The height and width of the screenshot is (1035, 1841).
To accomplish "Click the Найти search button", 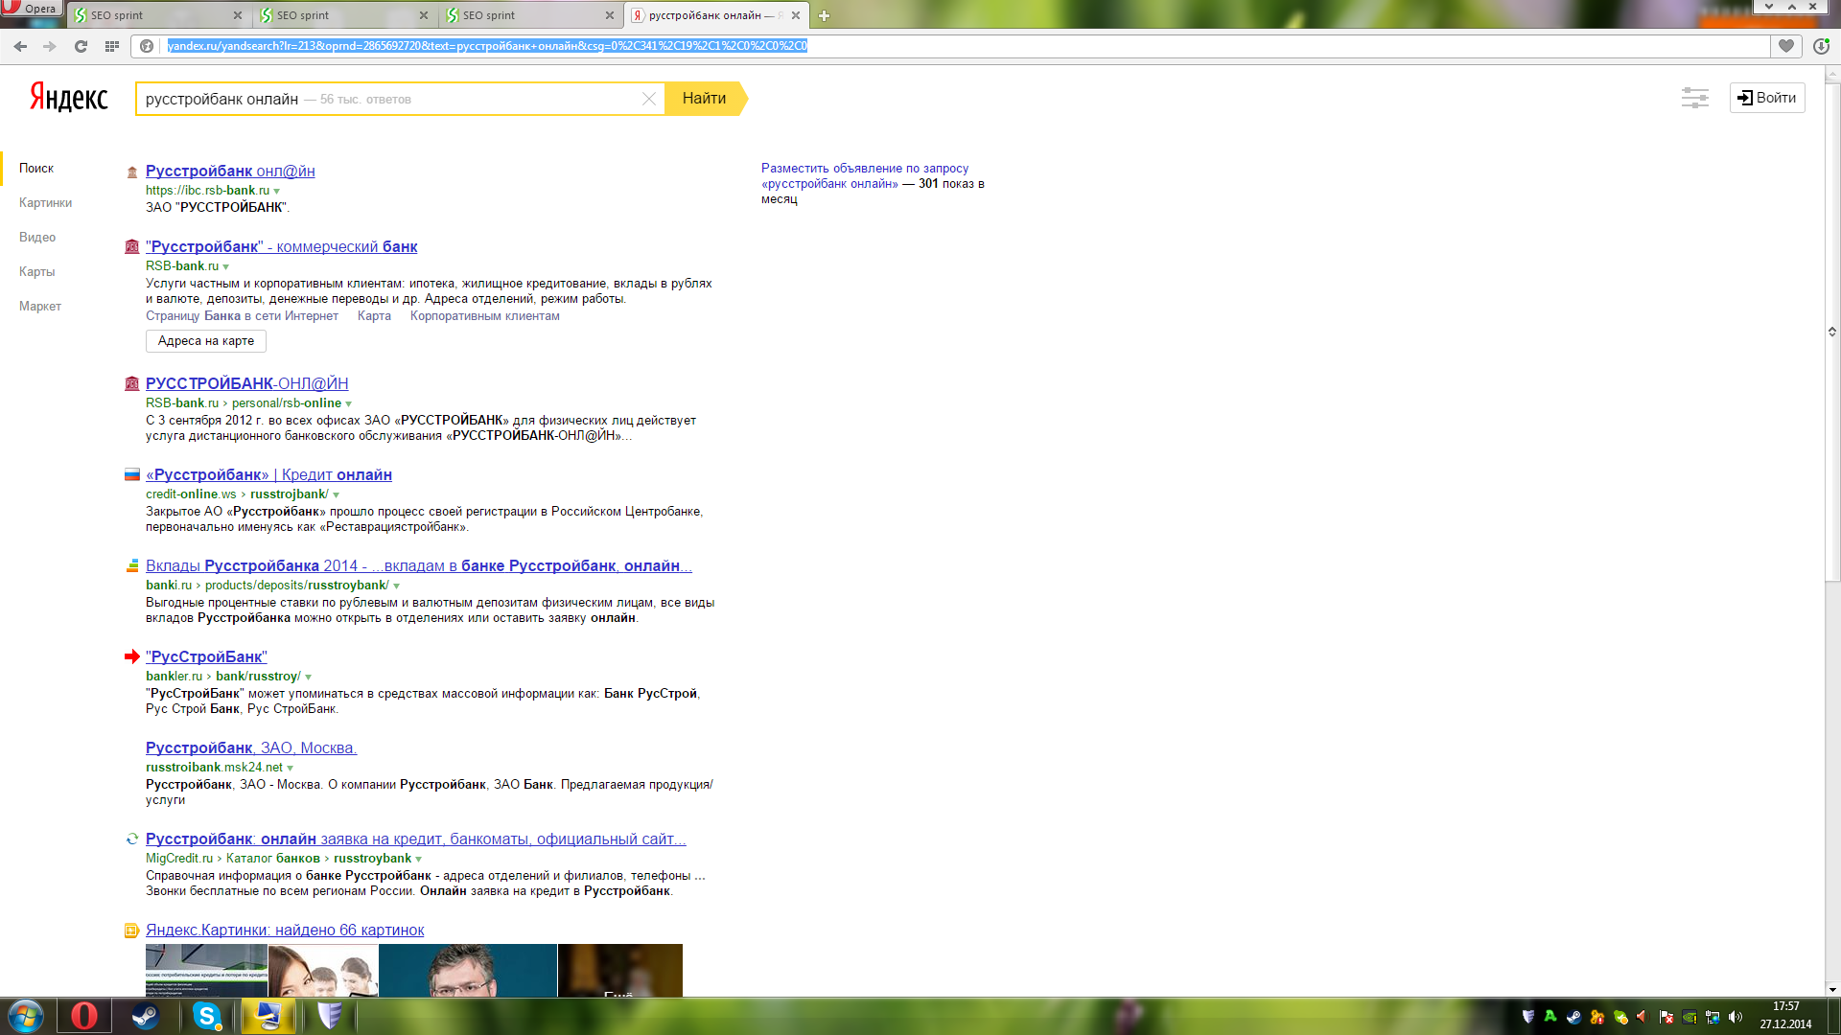I will click(x=705, y=99).
